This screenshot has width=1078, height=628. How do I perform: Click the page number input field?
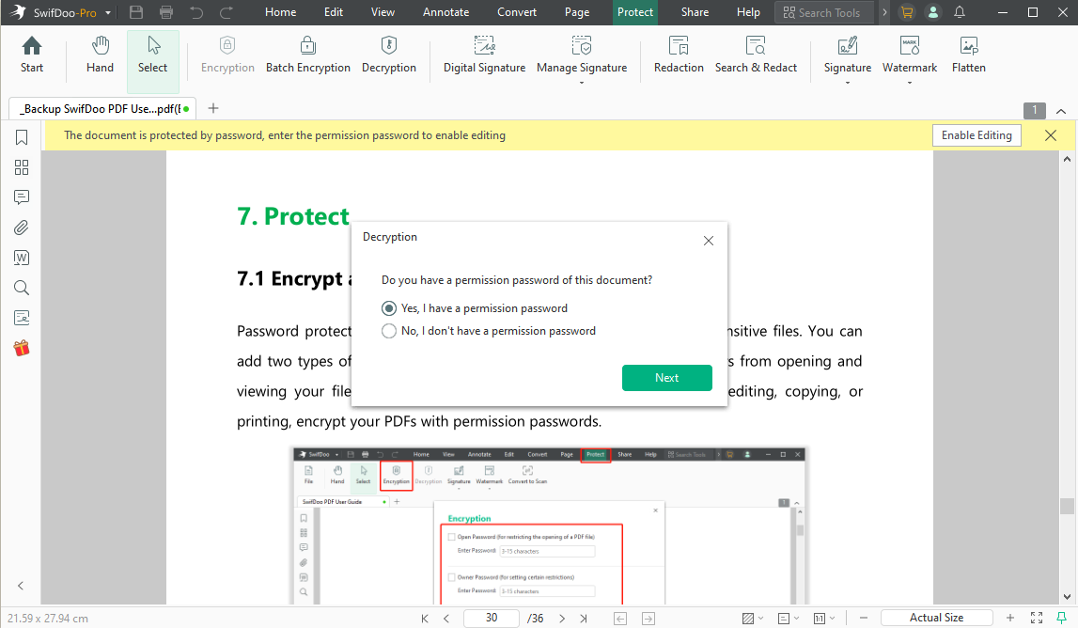click(x=492, y=618)
